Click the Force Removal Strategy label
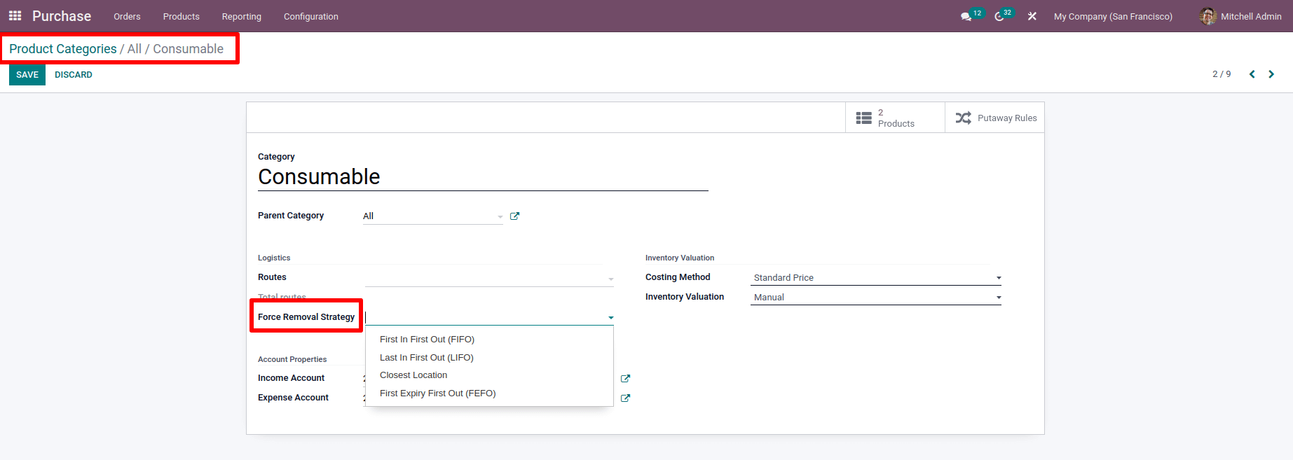This screenshot has width=1293, height=460. [x=306, y=317]
